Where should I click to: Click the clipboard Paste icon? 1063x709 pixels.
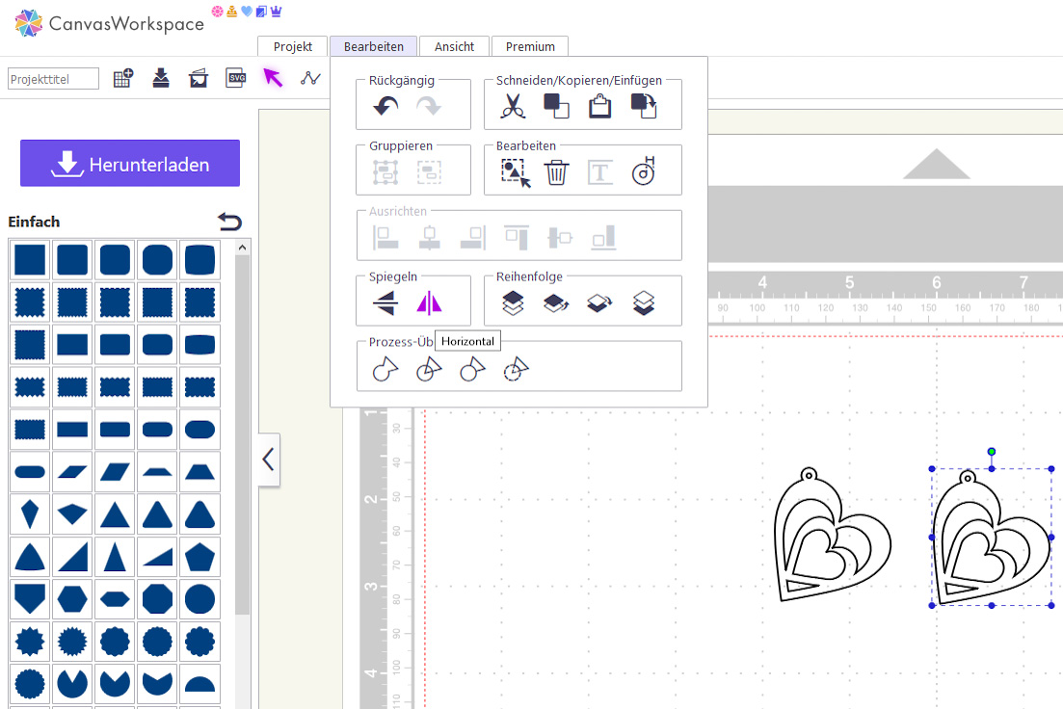point(599,107)
